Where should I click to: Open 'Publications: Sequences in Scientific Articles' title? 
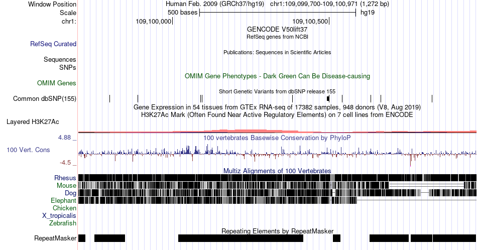(277, 52)
